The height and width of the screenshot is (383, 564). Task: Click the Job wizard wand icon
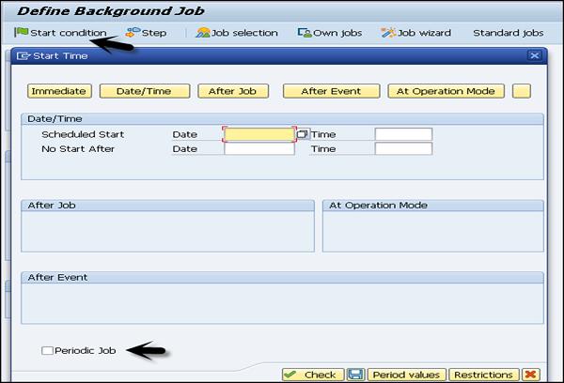click(x=388, y=33)
